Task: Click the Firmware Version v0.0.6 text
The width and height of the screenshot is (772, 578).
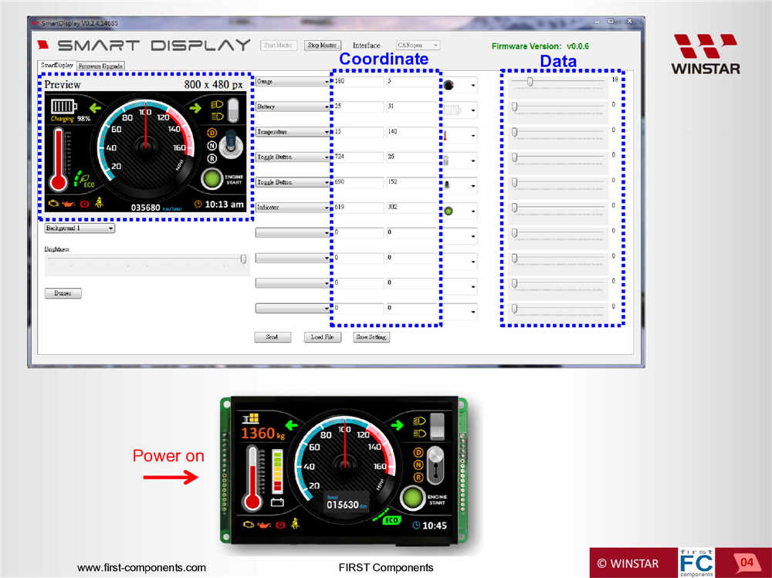Action: (x=540, y=46)
